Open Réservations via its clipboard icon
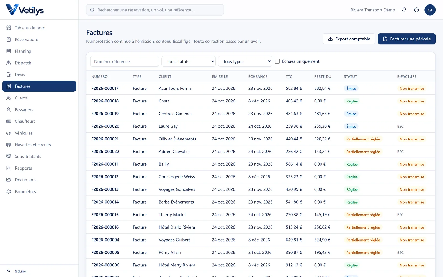The height and width of the screenshot is (277, 443). (x=9, y=39)
